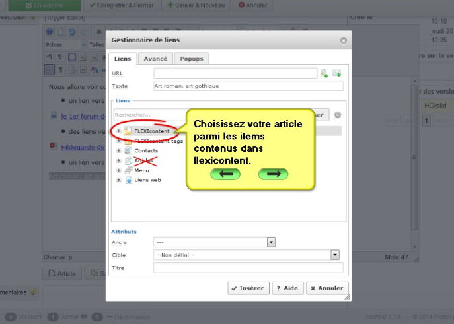Click the Déconnexion link in the status bar
The height and width of the screenshot is (324, 454).
tap(132, 317)
